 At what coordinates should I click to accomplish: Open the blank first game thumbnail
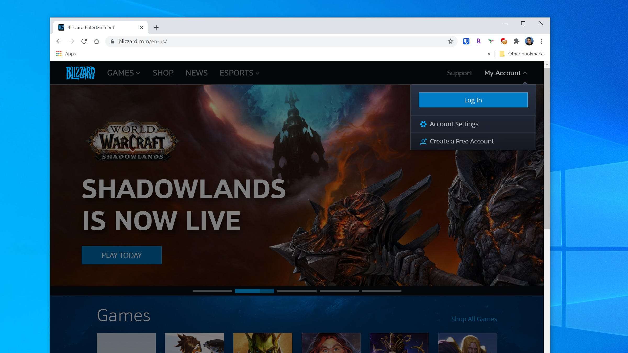[x=126, y=343]
